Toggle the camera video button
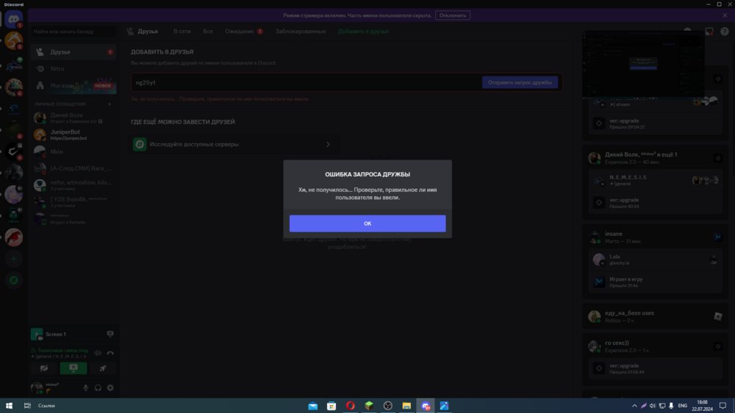The height and width of the screenshot is (413, 735). (44, 368)
